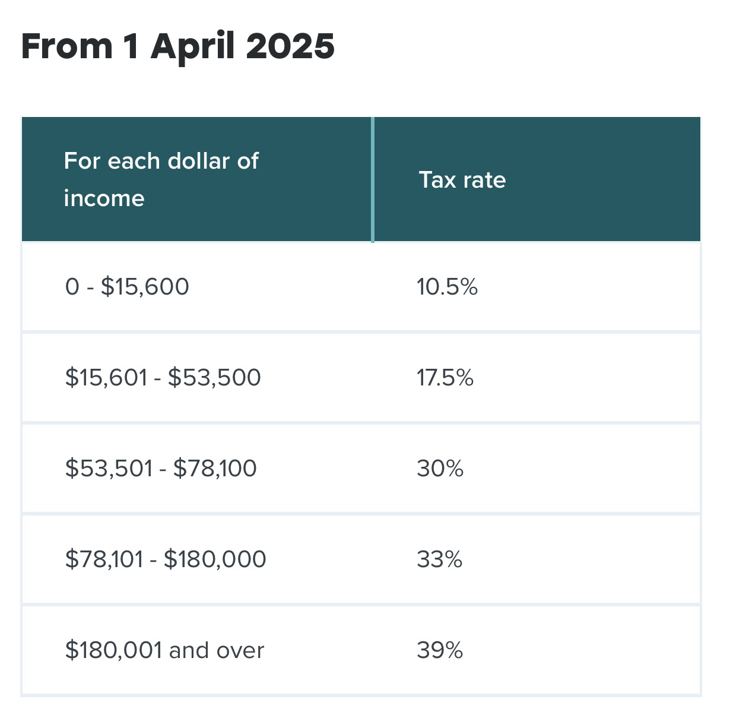Viewport: 749px width, 718px height.
Task: Select the 33% tax rate cell
Action: click(x=439, y=559)
